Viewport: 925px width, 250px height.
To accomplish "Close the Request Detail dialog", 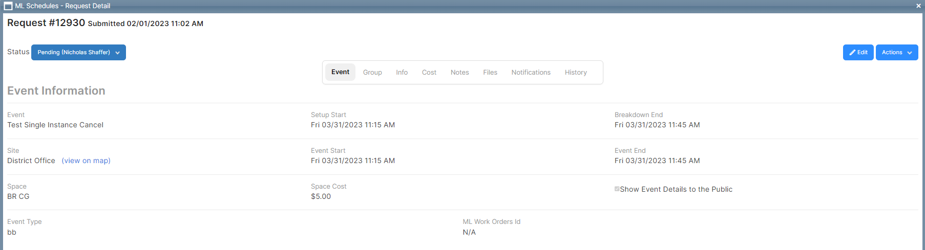I will click(918, 6).
